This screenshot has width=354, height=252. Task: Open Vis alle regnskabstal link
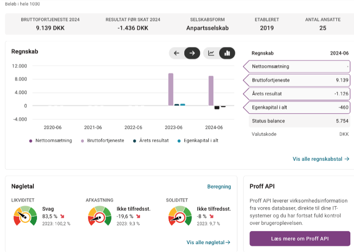tap(321, 159)
